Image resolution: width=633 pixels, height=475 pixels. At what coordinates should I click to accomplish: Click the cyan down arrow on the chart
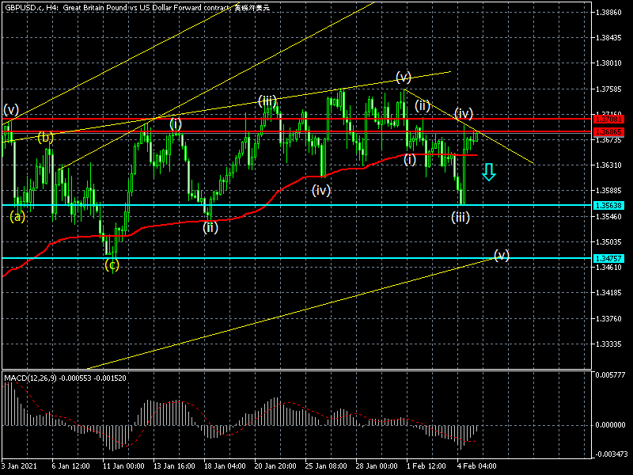pyautogui.click(x=489, y=172)
